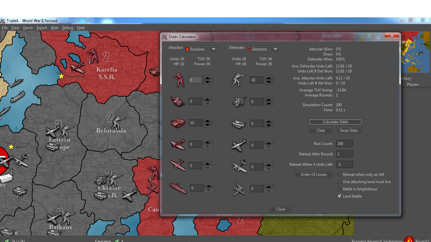
Task: Click the German anti-aircraft gun icon
Action: (239, 188)
